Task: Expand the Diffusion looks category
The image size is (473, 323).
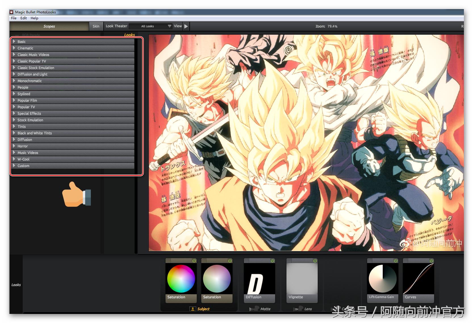Action: (72, 139)
